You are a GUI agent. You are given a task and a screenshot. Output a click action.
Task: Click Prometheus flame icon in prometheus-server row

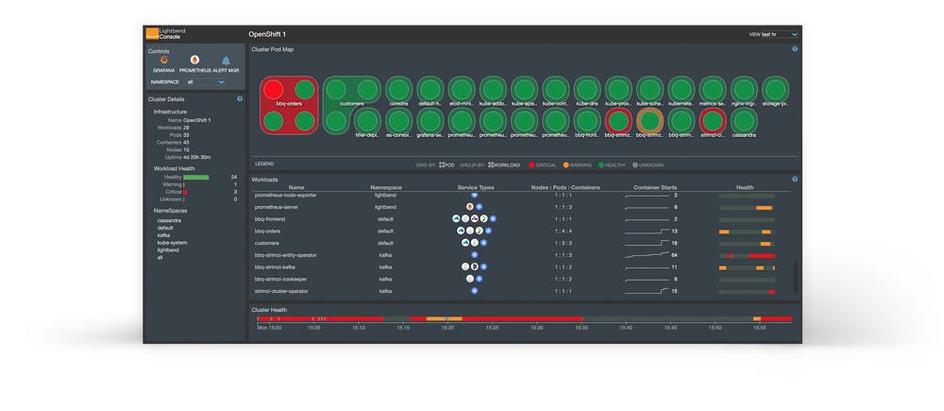click(469, 207)
